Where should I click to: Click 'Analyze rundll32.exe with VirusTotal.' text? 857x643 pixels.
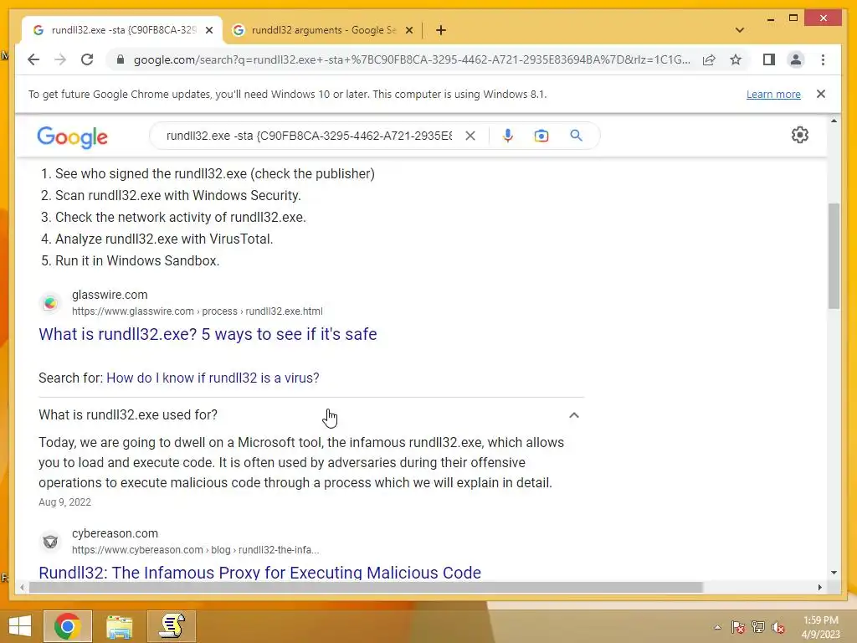[164, 239]
